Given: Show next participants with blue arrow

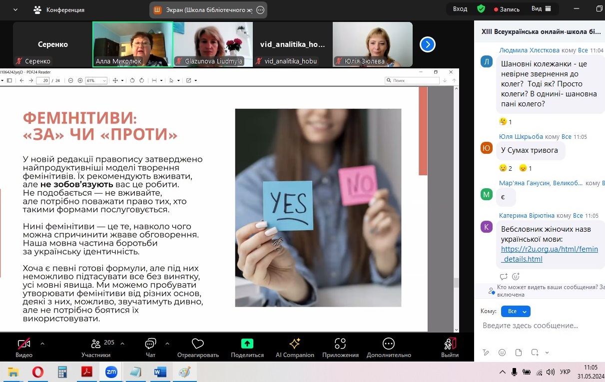Looking at the screenshot, I should tap(427, 45).
